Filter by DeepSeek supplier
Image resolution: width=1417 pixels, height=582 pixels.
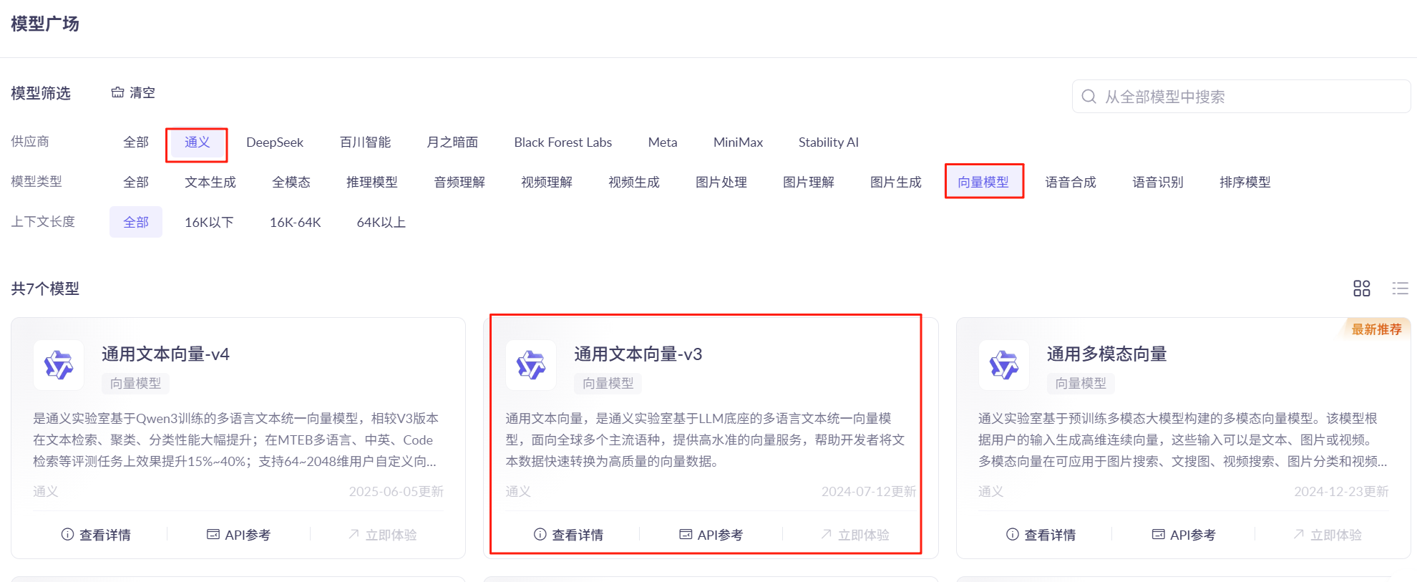(275, 142)
